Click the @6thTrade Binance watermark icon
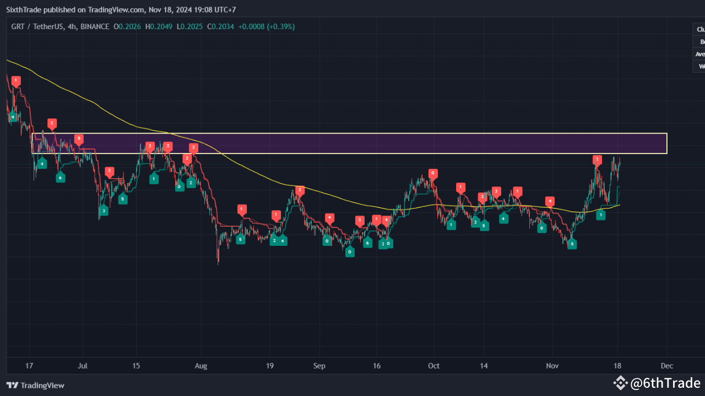 coord(621,383)
